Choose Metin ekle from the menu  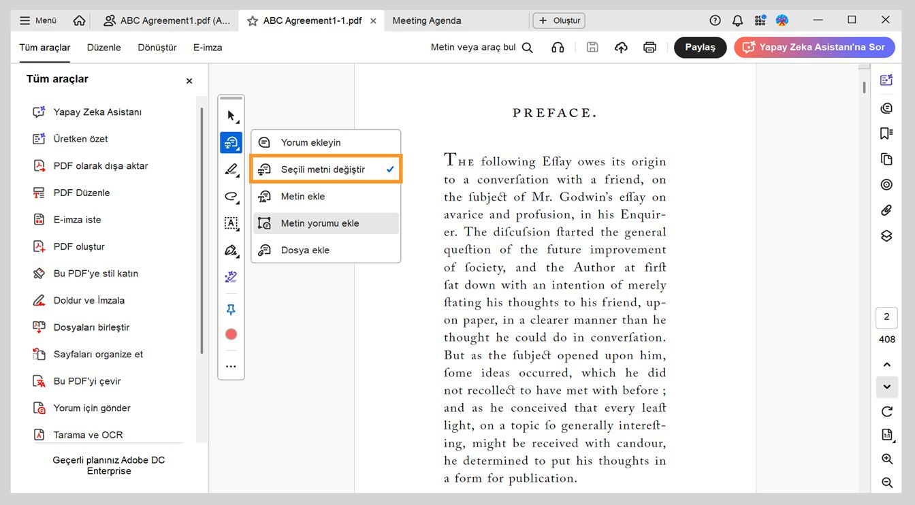point(326,196)
